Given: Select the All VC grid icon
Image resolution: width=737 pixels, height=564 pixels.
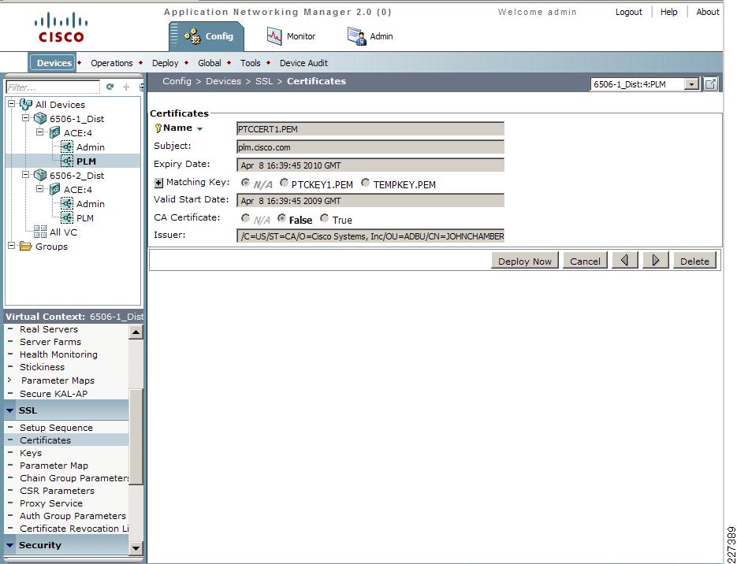Looking at the screenshot, I should click(x=40, y=232).
